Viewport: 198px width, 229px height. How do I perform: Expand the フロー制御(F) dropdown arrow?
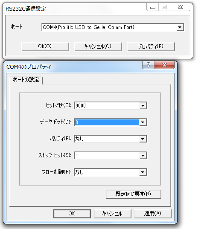pos(143,172)
